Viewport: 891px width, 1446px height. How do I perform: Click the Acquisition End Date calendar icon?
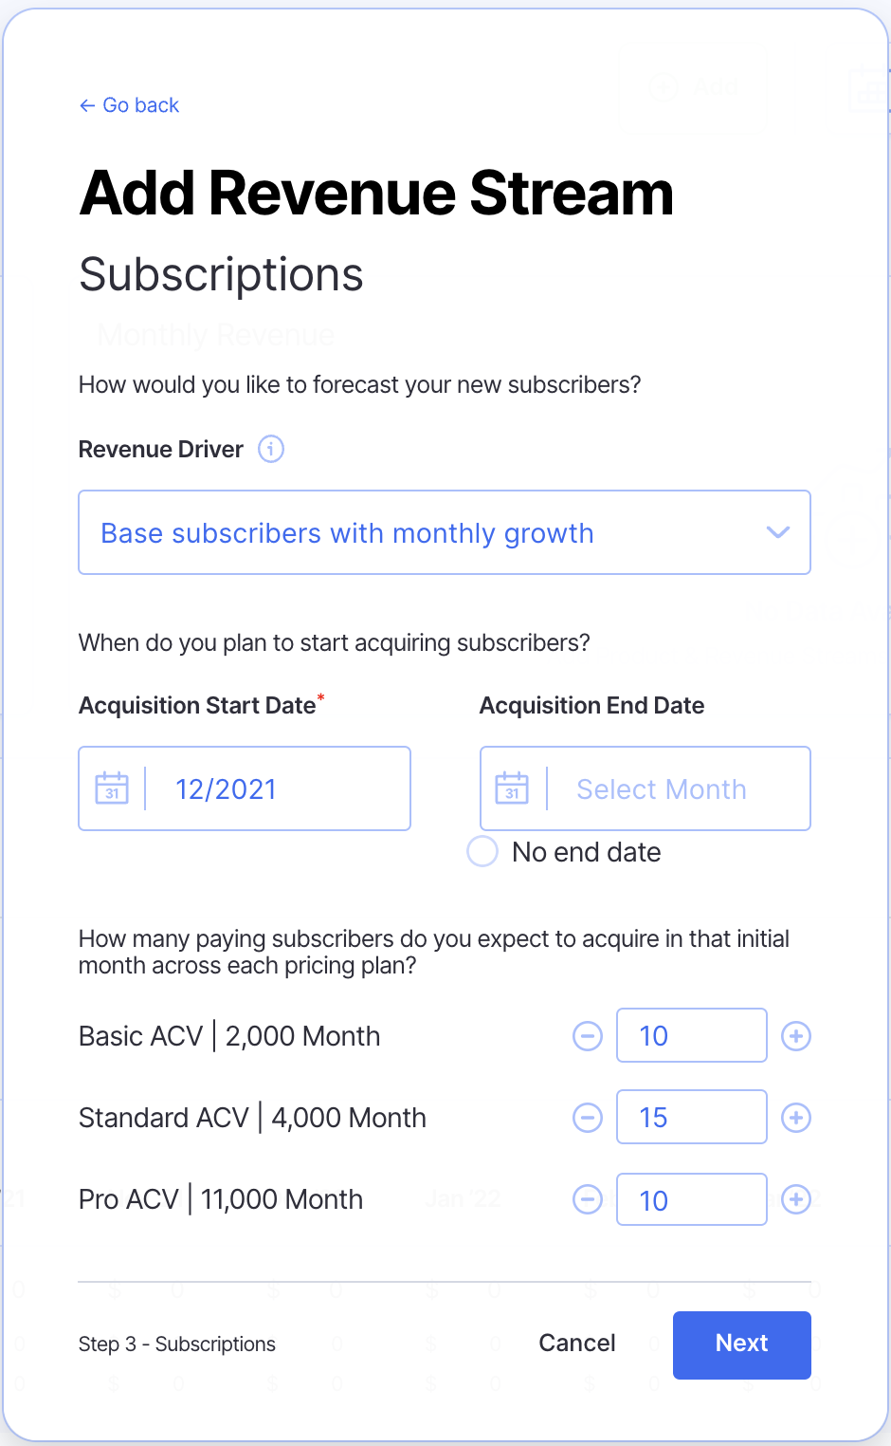coord(512,788)
